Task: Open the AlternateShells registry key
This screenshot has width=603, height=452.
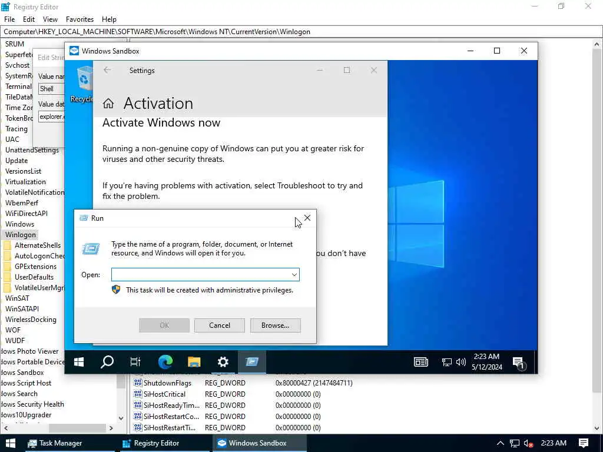Action: (x=37, y=245)
